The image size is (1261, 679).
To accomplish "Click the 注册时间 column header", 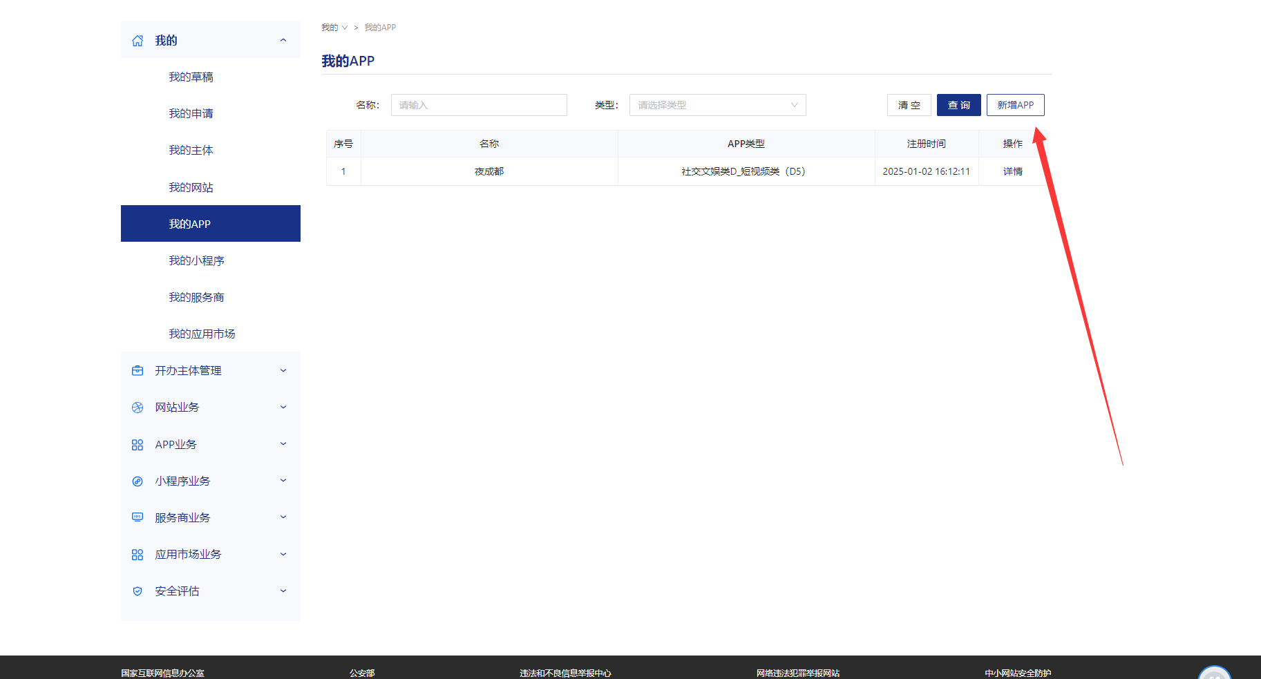I will (x=927, y=144).
